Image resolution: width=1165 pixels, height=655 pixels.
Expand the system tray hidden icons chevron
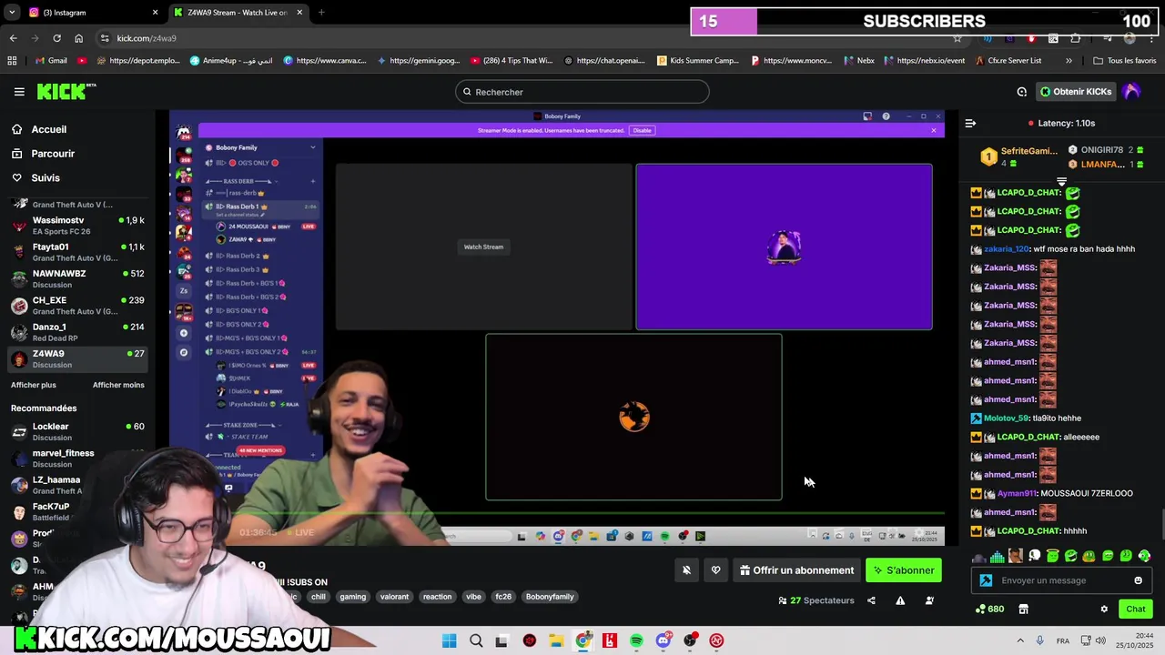coord(1019,640)
